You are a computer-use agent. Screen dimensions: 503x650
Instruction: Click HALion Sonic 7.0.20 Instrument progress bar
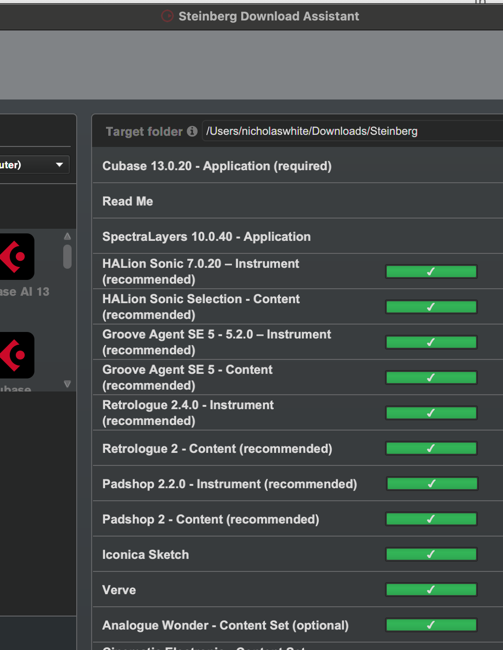[x=431, y=272]
